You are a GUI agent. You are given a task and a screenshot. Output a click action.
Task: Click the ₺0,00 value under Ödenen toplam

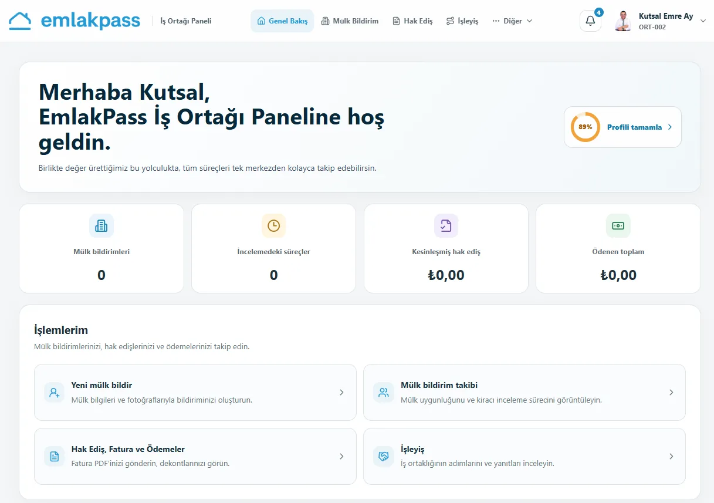click(618, 275)
